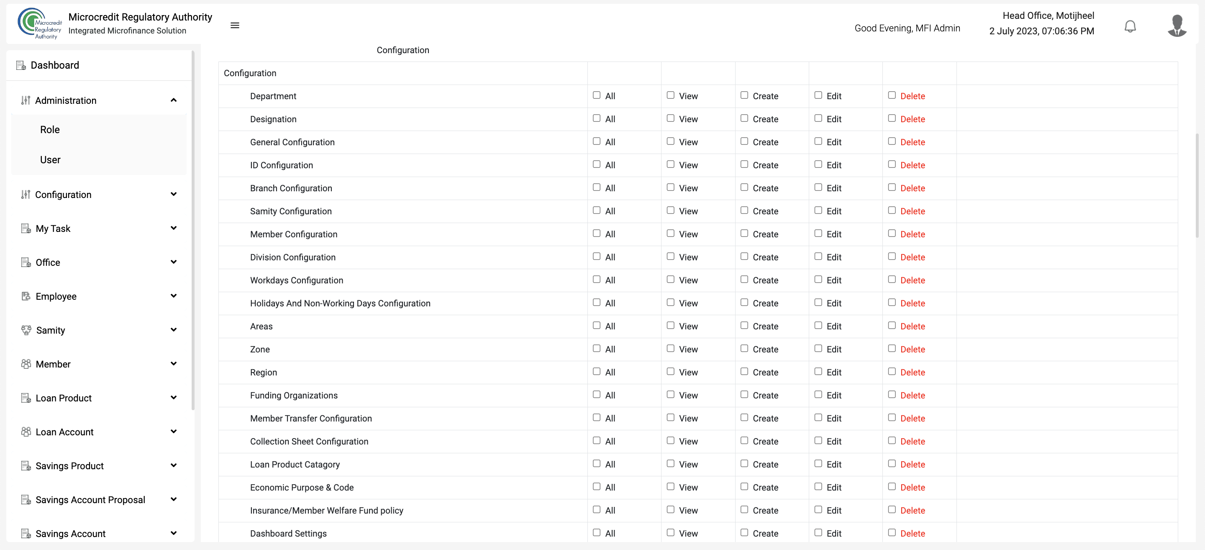1205x550 pixels.
Task: Click the Microcredit Regulatory Authority logo
Action: [x=40, y=23]
